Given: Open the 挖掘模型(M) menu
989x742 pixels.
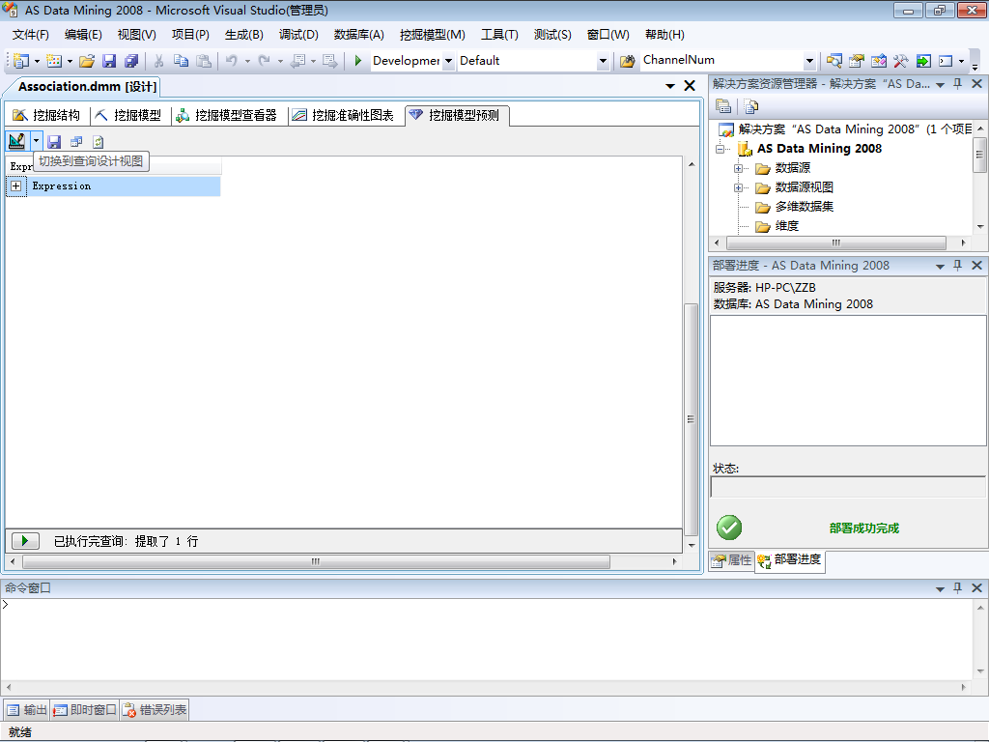Looking at the screenshot, I should click(433, 35).
